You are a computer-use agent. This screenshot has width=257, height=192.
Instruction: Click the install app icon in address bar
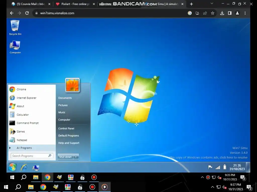click(x=197, y=13)
